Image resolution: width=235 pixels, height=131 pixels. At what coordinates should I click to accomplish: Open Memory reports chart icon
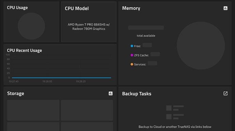click(225, 8)
